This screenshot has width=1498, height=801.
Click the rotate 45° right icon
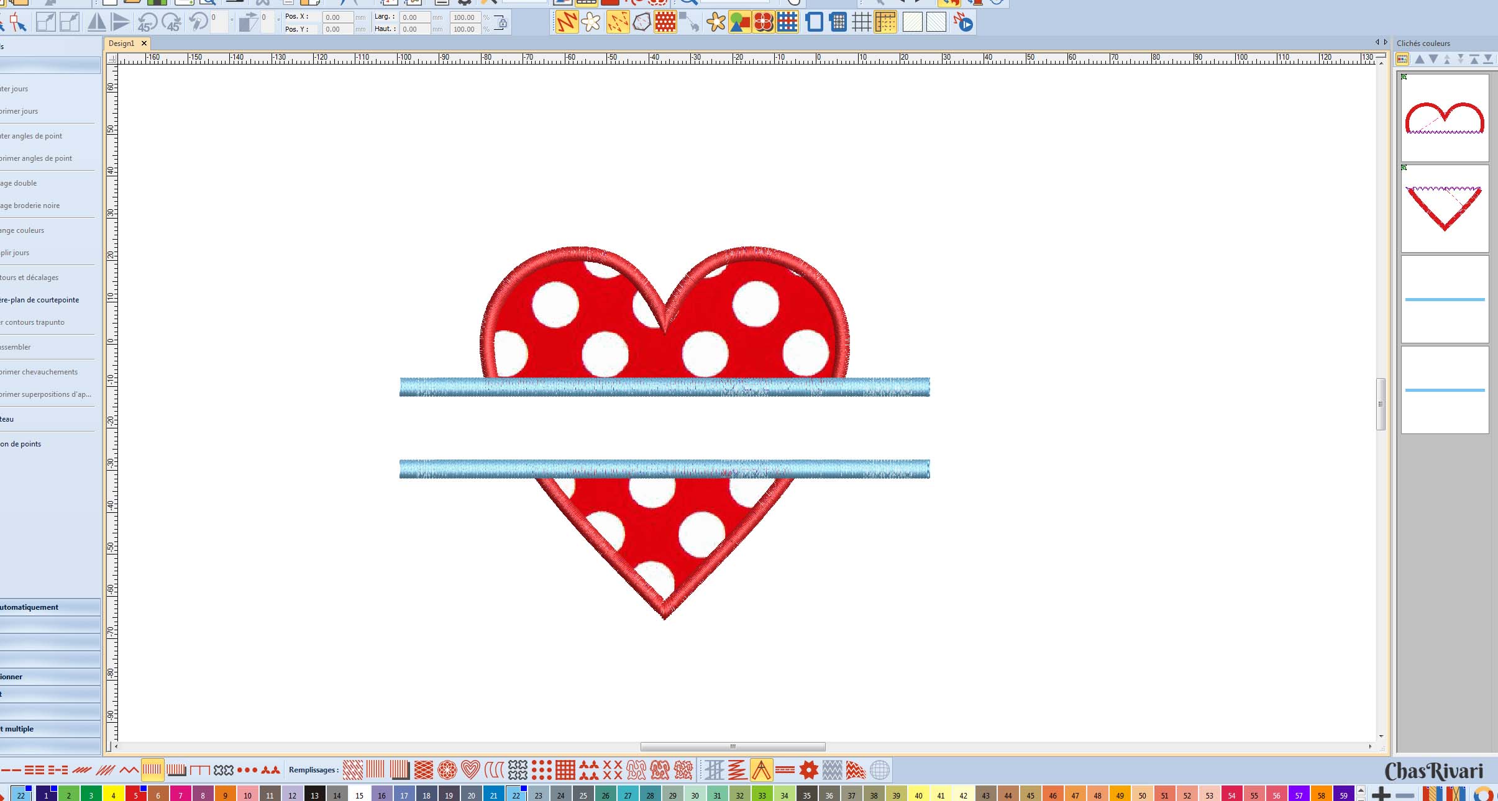(x=171, y=22)
